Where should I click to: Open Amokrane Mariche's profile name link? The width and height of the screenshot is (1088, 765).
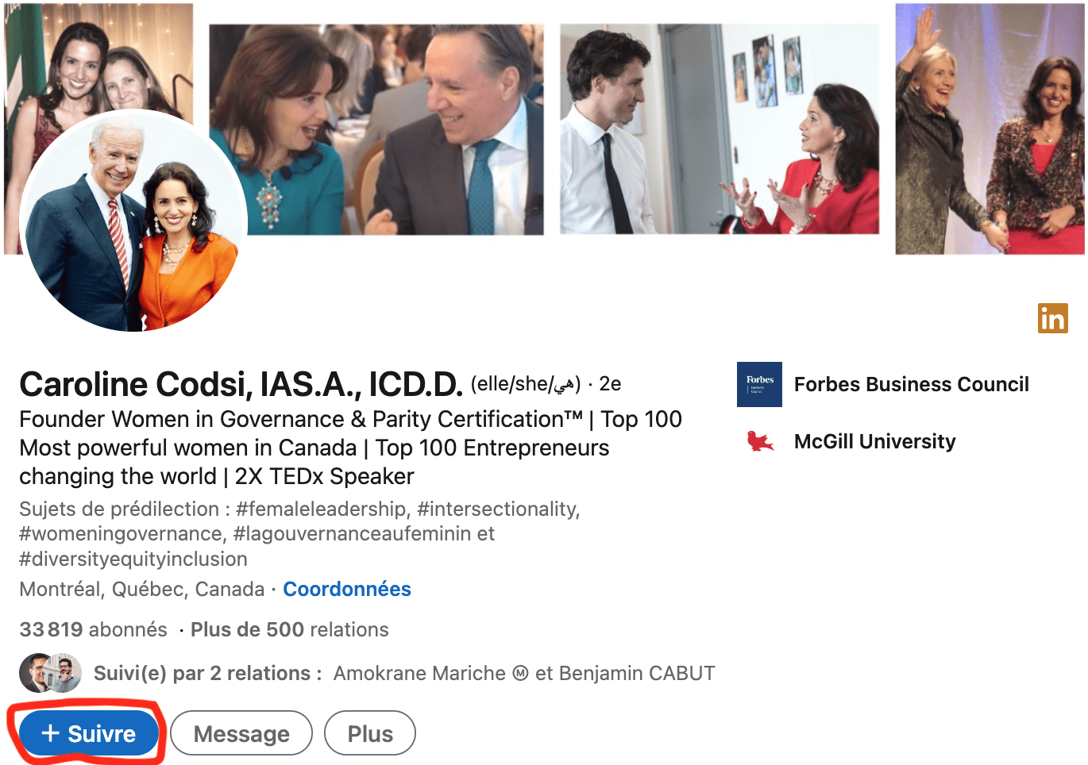click(x=419, y=673)
